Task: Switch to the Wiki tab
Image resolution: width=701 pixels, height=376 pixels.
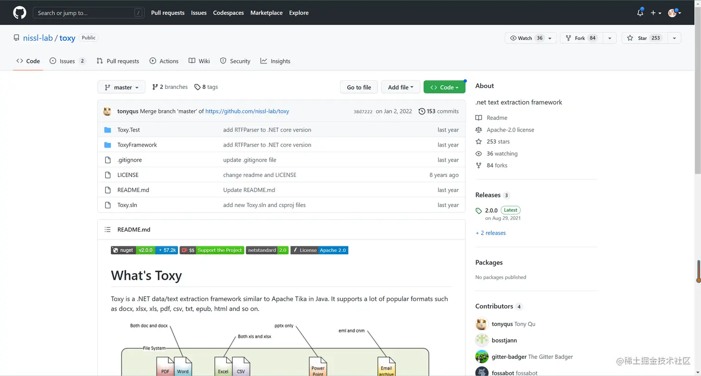Action: 199,61
